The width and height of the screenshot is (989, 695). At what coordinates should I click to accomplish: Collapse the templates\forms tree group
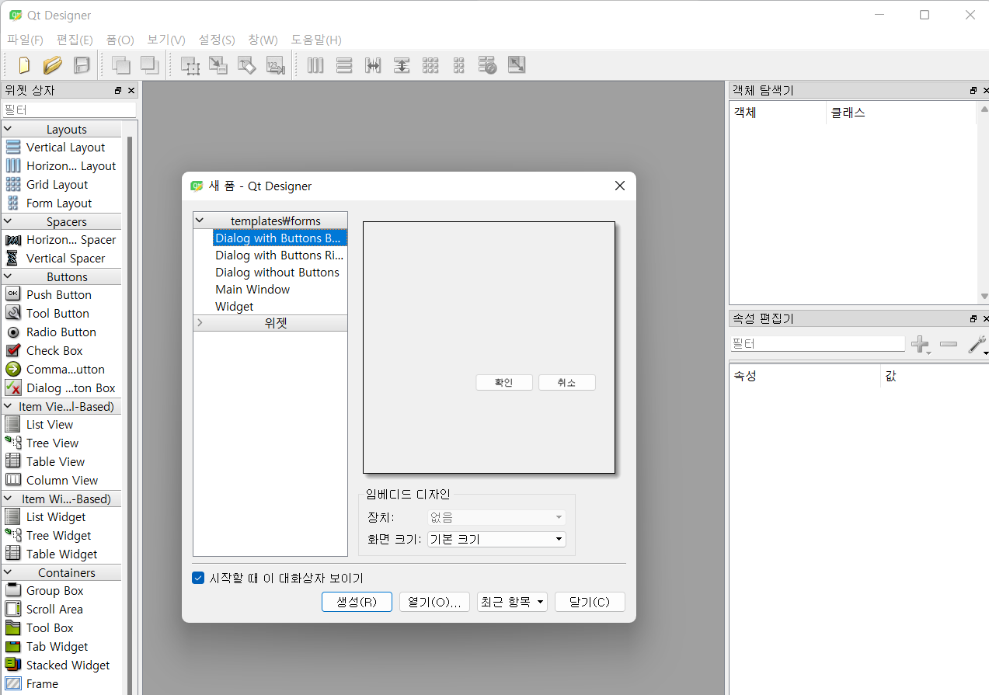point(200,221)
